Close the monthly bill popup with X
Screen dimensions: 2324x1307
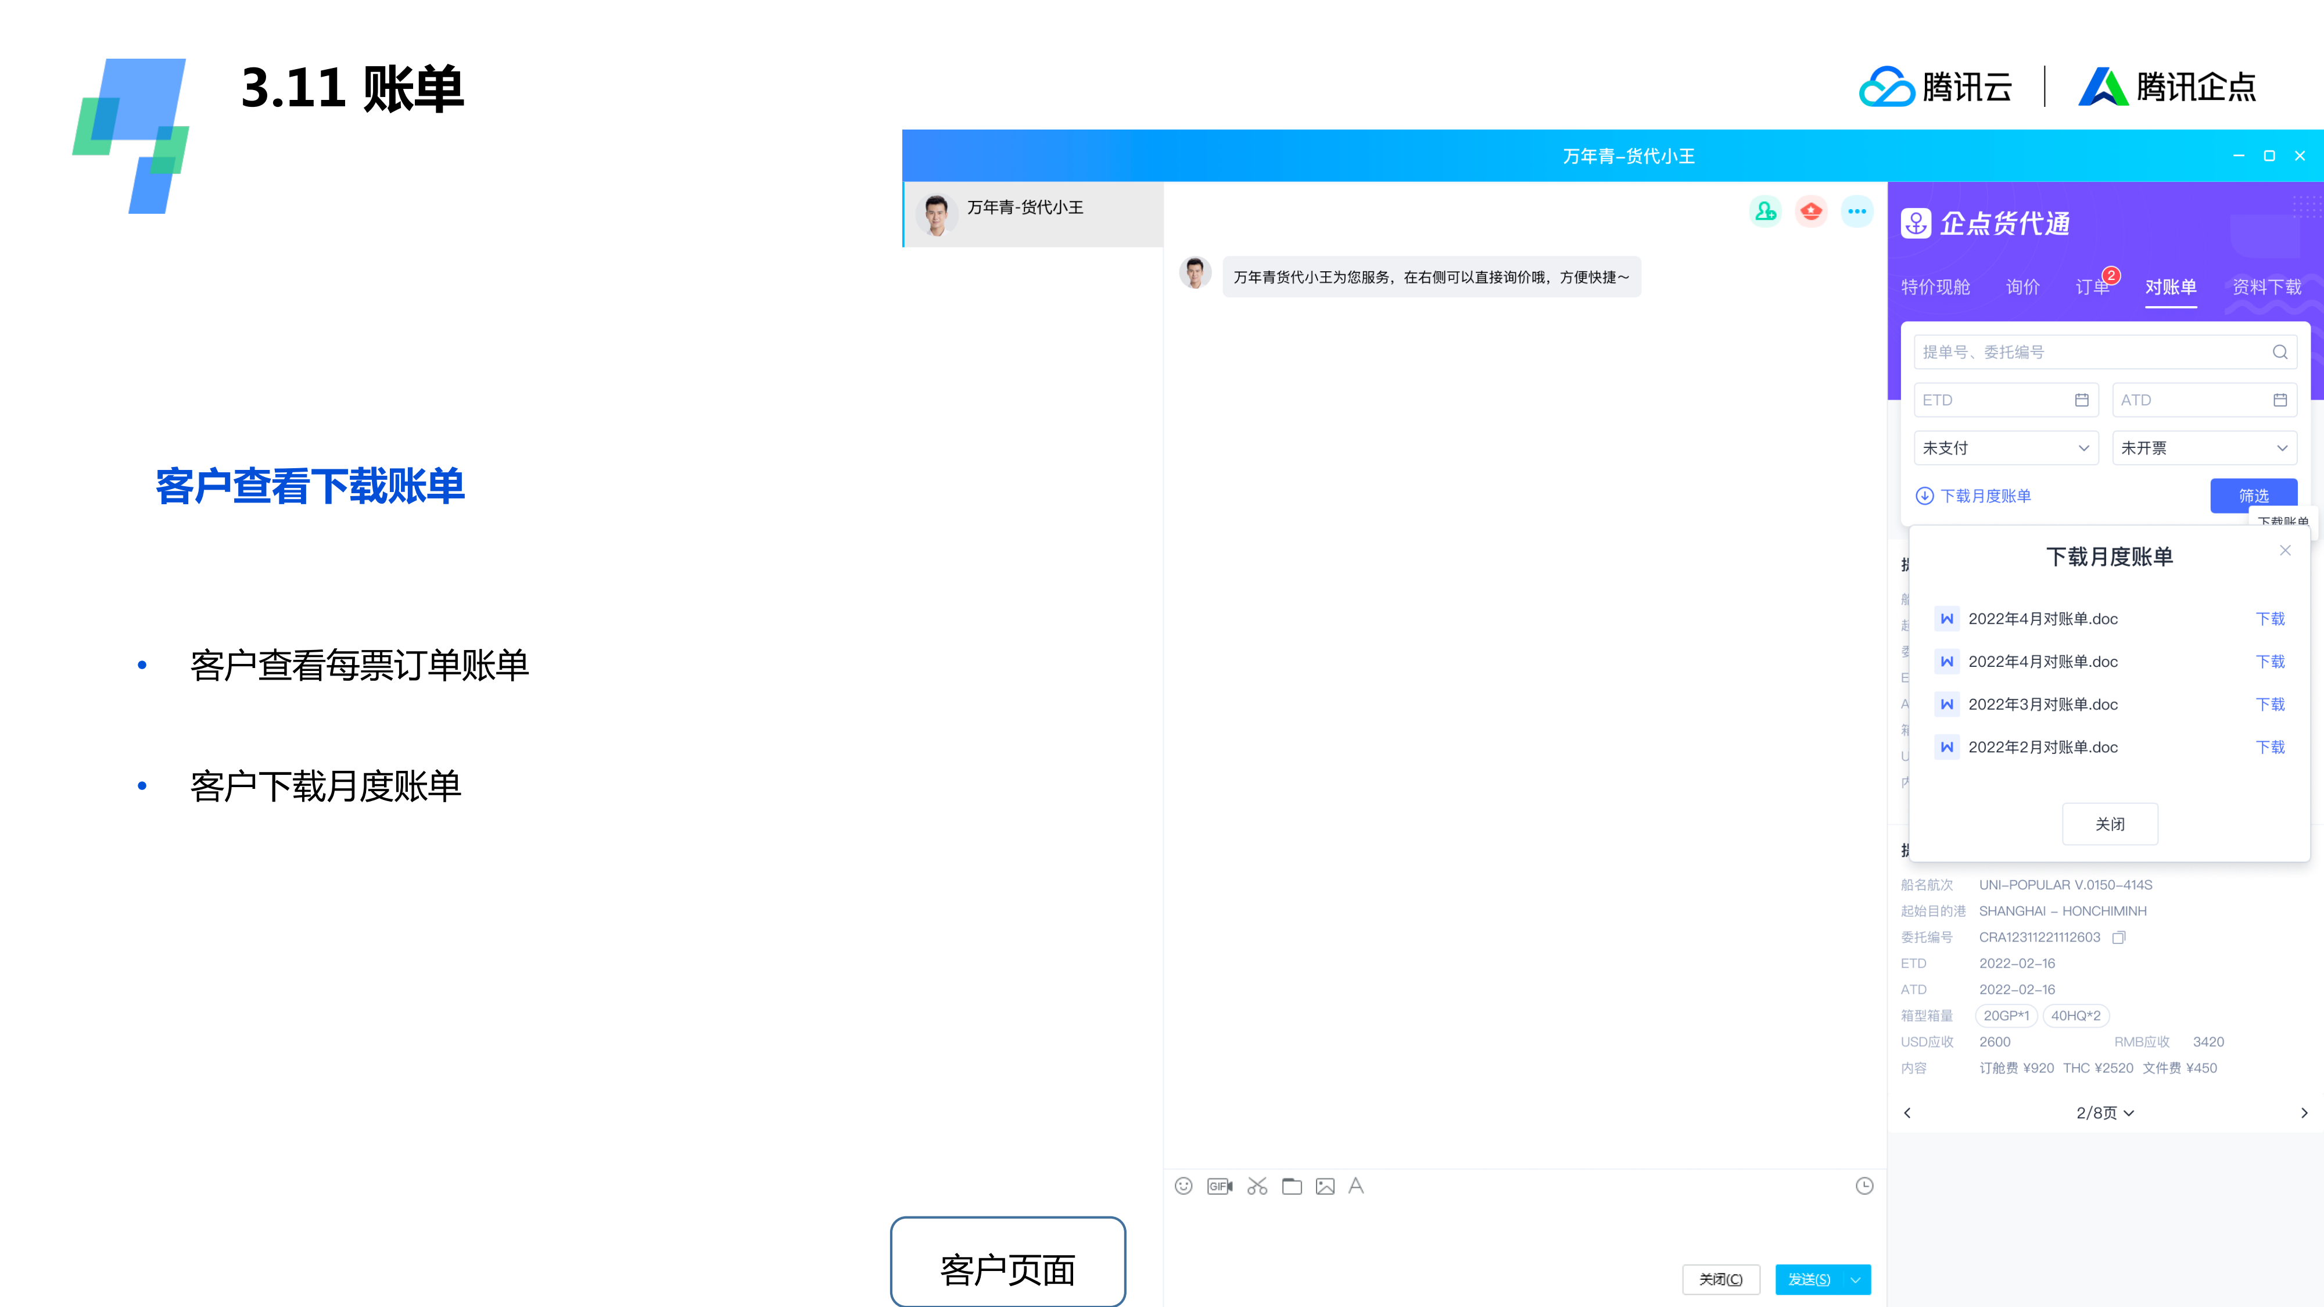click(2285, 550)
